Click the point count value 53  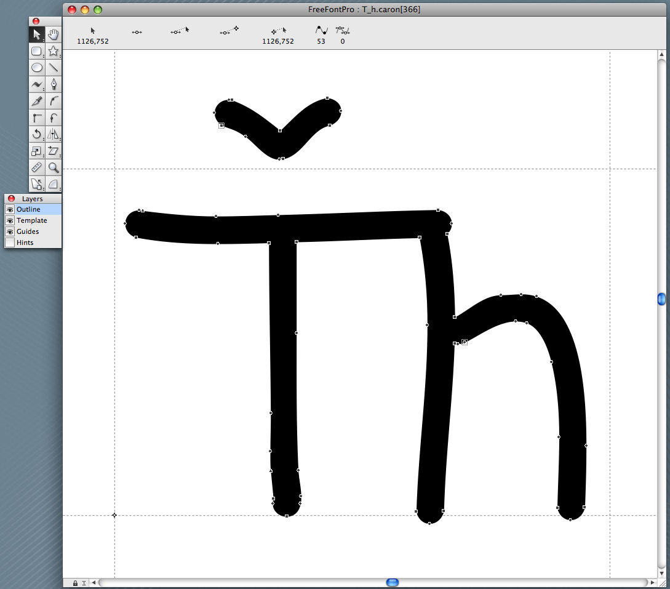coord(321,41)
